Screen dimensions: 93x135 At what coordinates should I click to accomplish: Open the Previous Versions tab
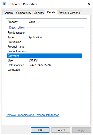[x=69, y=13]
